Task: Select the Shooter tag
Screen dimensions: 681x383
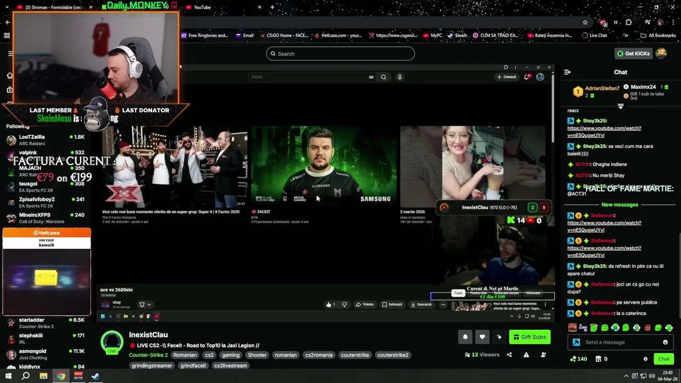Action: (x=257, y=355)
